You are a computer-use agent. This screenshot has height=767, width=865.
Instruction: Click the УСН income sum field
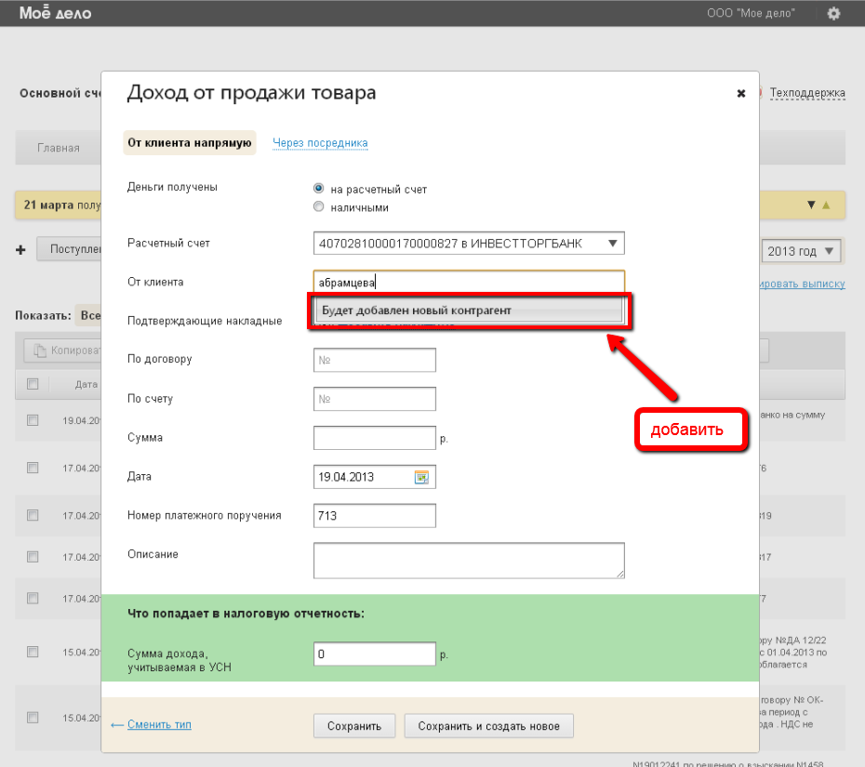(x=375, y=654)
